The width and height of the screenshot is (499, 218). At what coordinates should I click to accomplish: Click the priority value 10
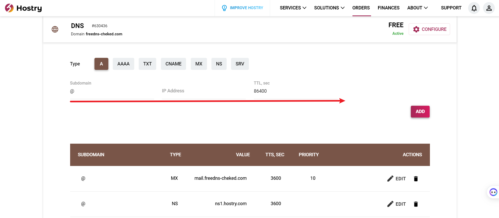pyautogui.click(x=313, y=178)
